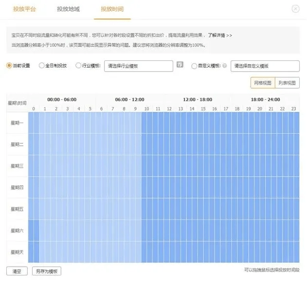Select the 星期四 cell at hour 19
This screenshot has width=307, height=289.
pos(249,187)
